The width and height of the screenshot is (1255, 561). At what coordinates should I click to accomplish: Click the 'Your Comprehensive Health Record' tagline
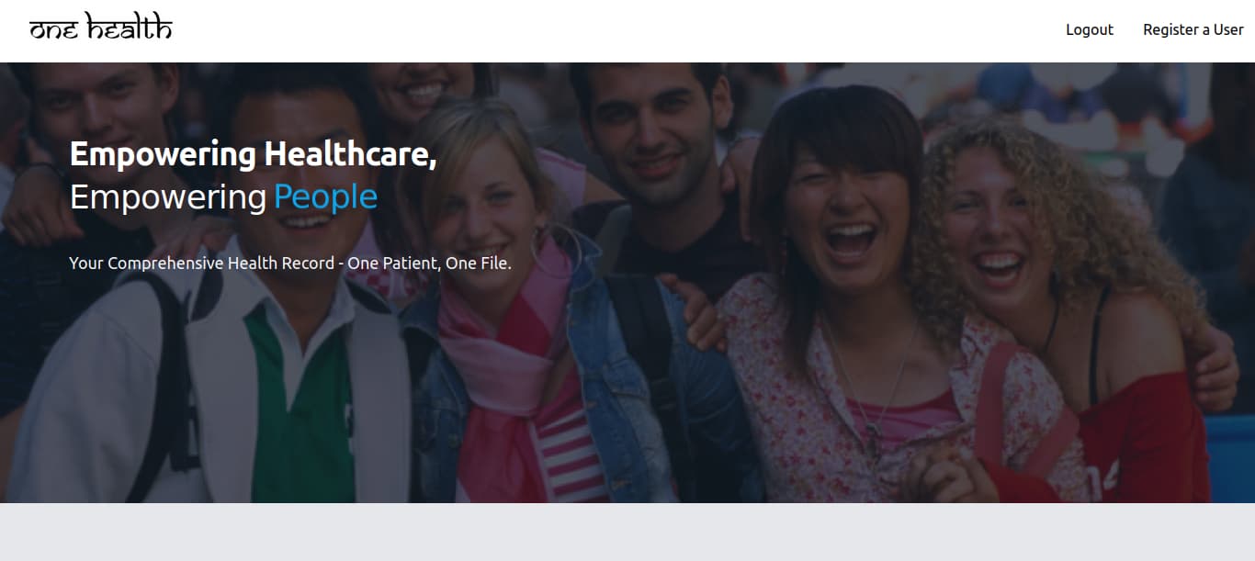tap(202, 264)
